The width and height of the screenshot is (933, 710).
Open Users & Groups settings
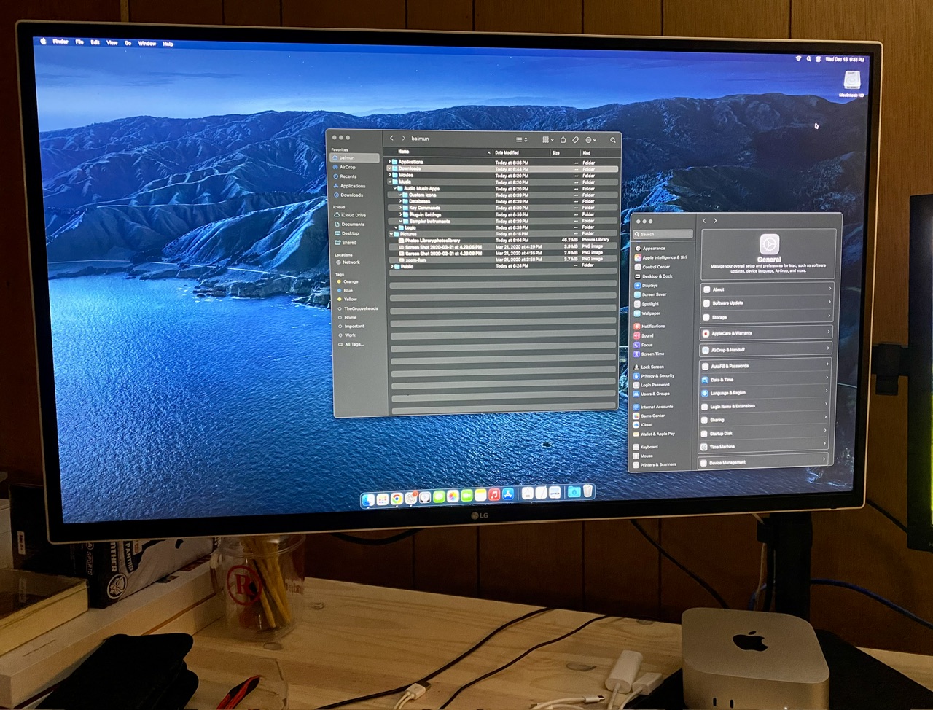[652, 394]
